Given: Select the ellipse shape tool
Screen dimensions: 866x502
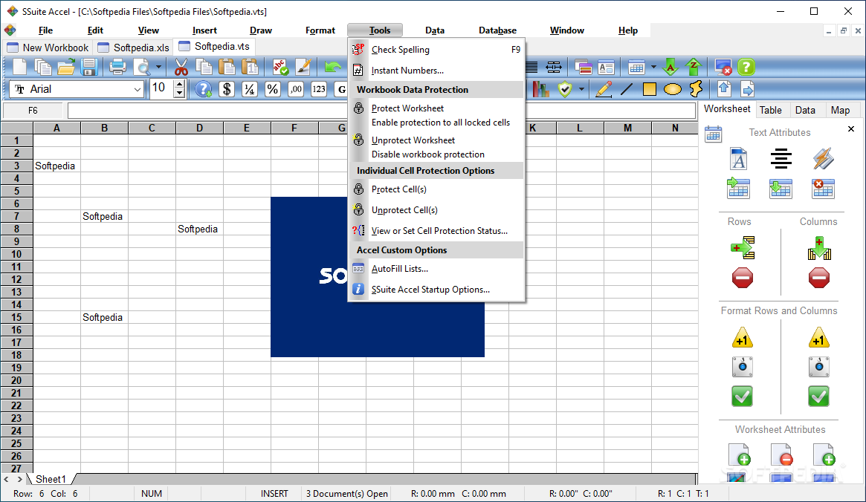Looking at the screenshot, I should coord(672,89).
